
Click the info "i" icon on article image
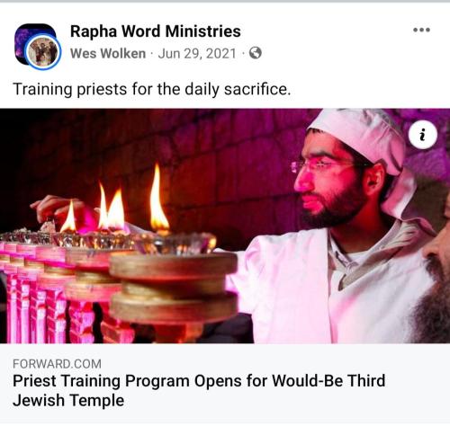pyautogui.click(x=423, y=135)
